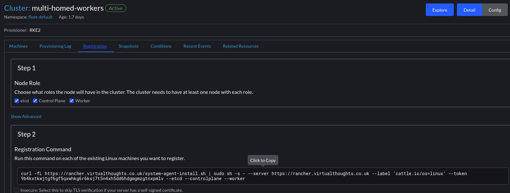Open the Machines tab
Viewport: 510px width, 193px height.
coord(18,46)
